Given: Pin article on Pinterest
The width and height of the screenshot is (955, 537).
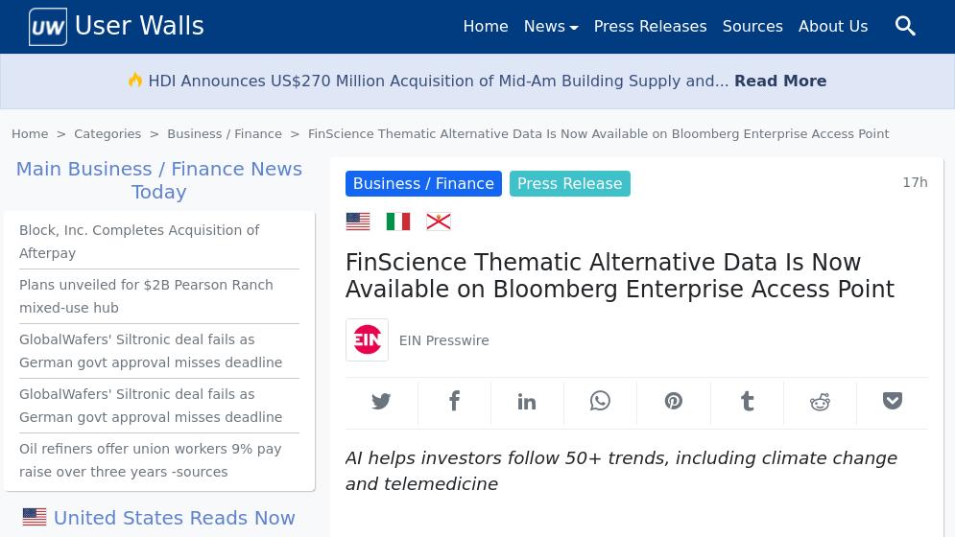Looking at the screenshot, I should (674, 401).
